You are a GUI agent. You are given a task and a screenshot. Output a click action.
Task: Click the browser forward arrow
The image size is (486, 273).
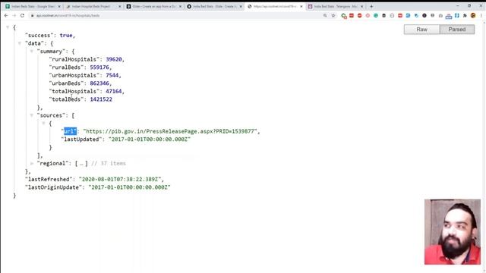(14, 15)
